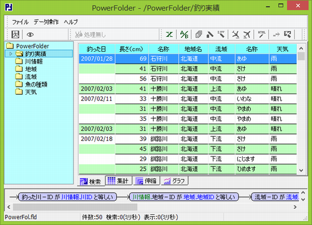
Task: Click condition 川情報.地域-ID が 地域.地域ID と等しい
Action: (184, 197)
